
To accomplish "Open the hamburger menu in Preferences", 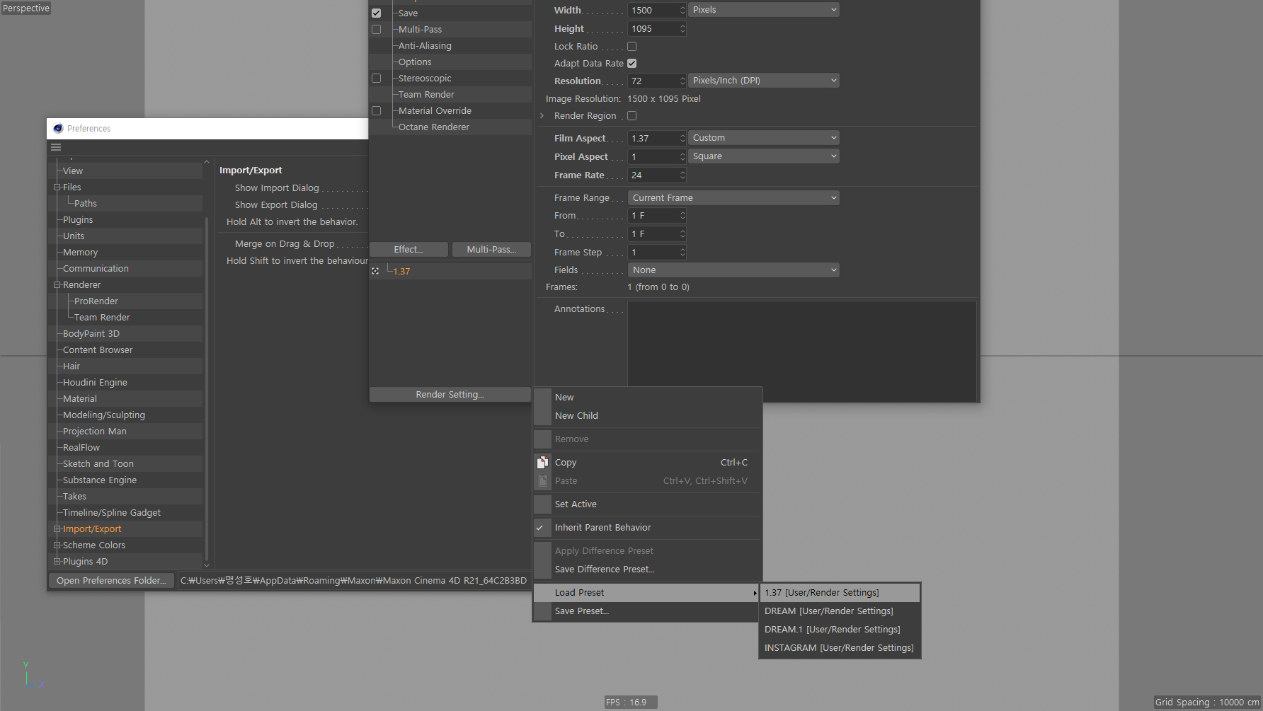I will pos(56,147).
